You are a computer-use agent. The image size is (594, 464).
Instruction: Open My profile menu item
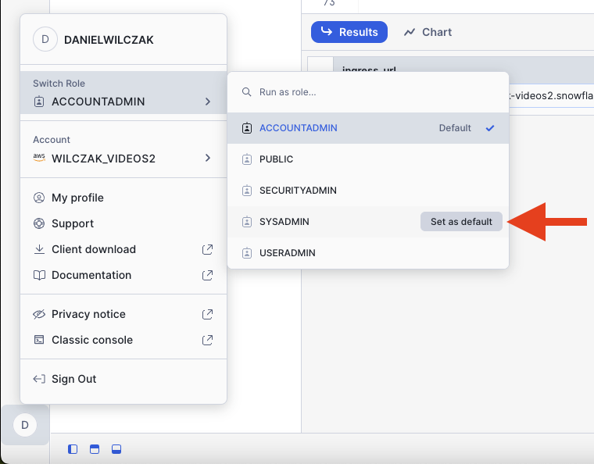click(77, 198)
